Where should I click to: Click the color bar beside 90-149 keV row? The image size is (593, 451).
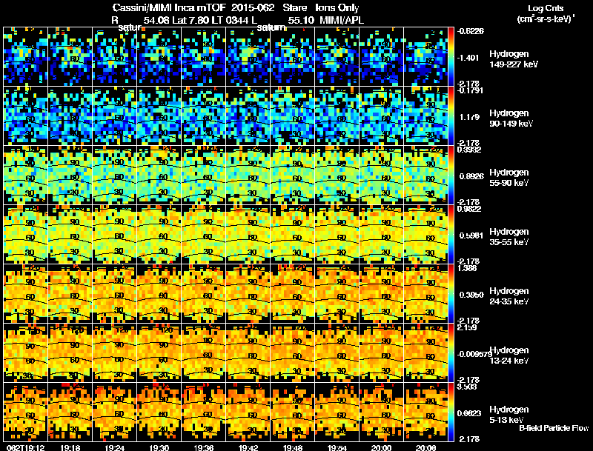tap(451, 116)
